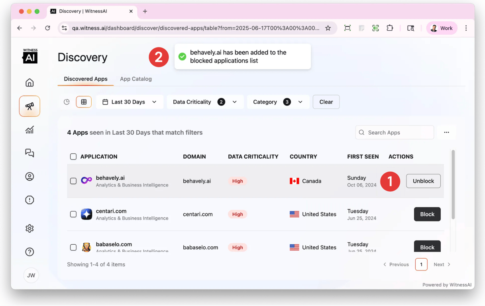The height and width of the screenshot is (306, 485).
Task: Open the Last 30 Days date dropdown
Action: pos(130,102)
